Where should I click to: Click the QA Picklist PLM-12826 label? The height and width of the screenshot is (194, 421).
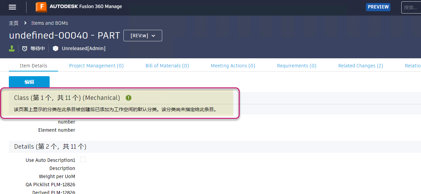point(50,185)
